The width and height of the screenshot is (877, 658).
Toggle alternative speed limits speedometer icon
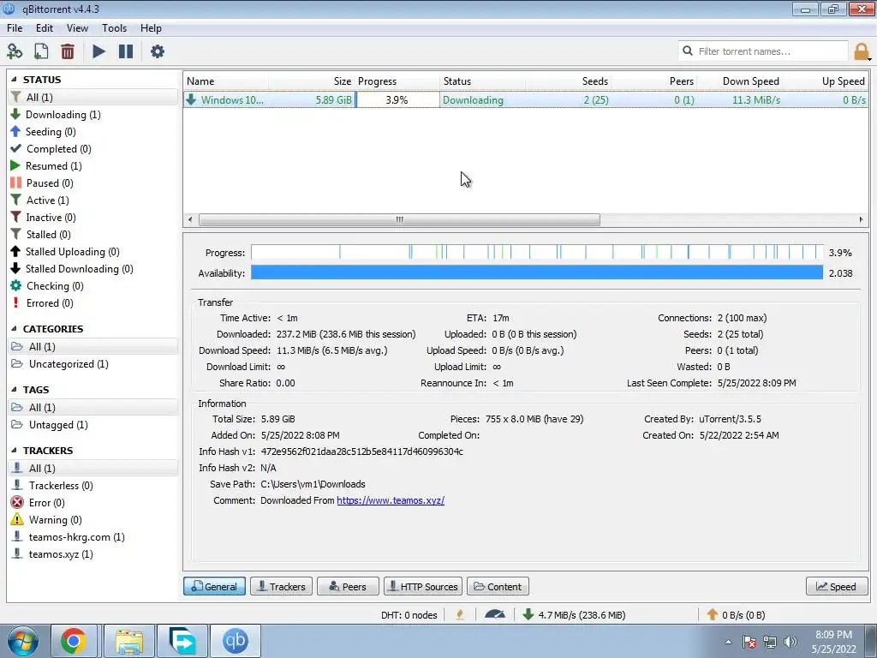coord(494,615)
